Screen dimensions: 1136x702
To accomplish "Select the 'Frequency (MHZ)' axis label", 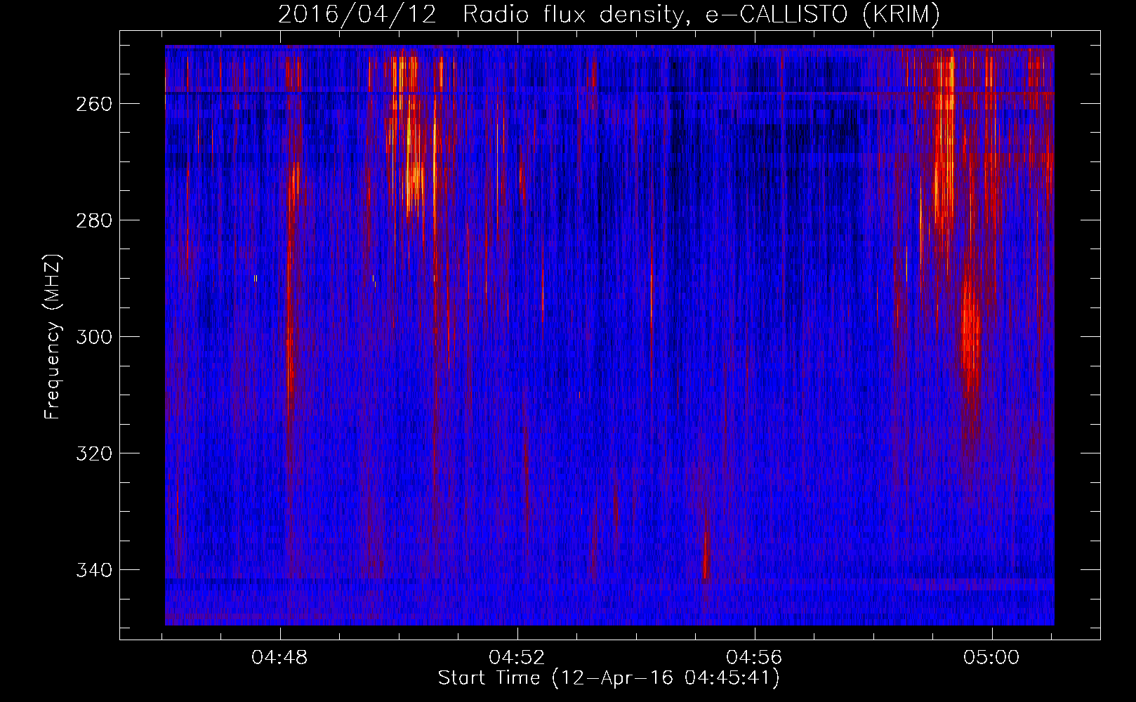I will (53, 336).
